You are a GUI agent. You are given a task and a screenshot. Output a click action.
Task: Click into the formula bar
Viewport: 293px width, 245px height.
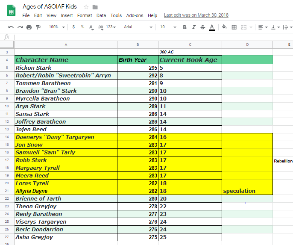153,37
